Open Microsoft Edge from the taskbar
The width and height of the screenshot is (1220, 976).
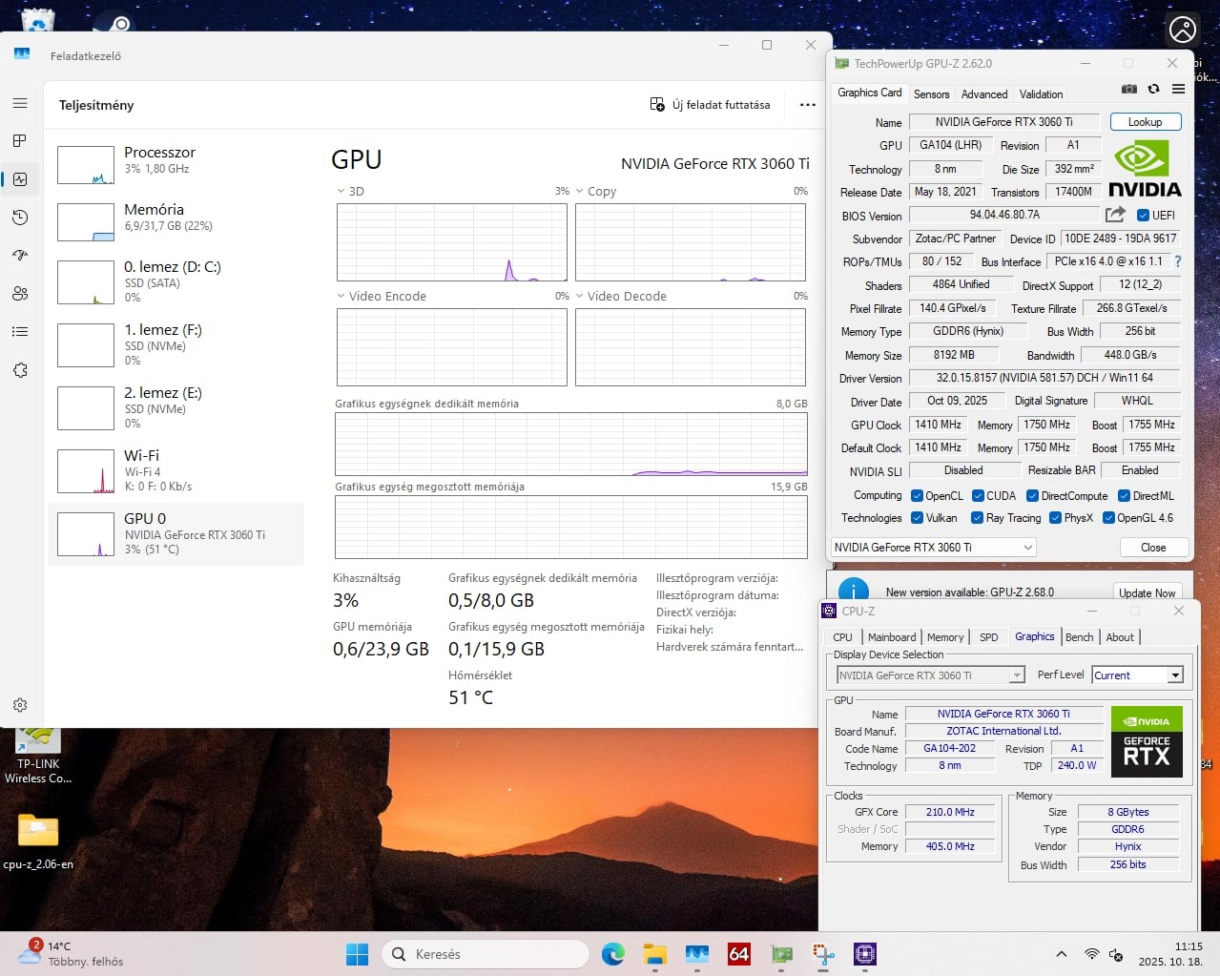[x=613, y=954]
